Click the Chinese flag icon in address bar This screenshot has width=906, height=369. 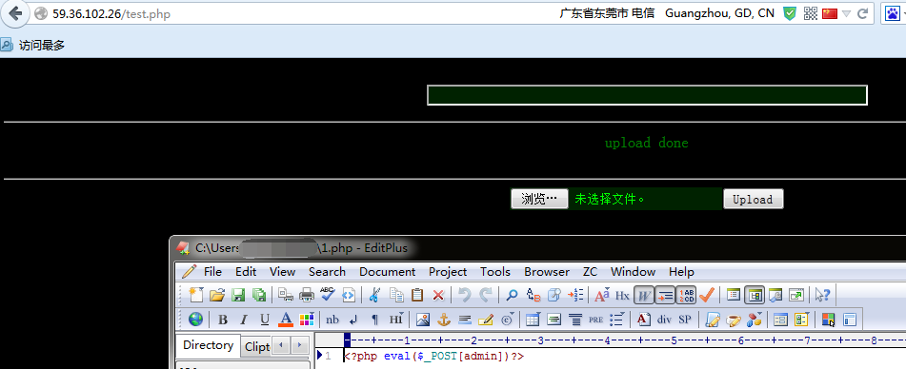830,13
